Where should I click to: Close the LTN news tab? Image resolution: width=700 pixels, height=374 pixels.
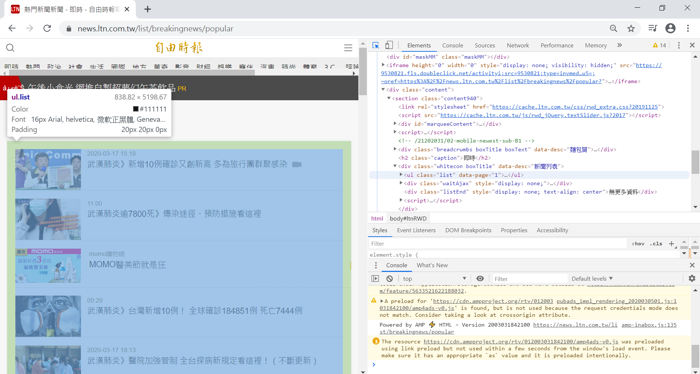tap(127, 9)
